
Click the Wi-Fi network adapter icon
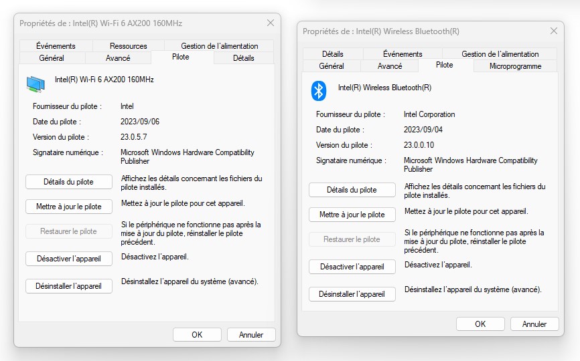pos(35,83)
